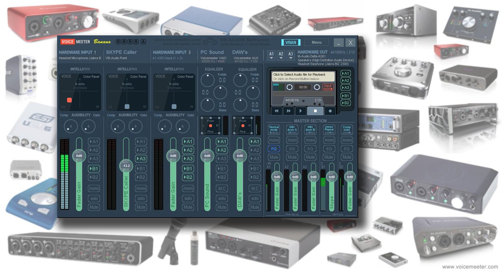Image resolution: width=502 pixels, height=272 pixels.
Task: Click the DAW's fader 0dB knob
Action: [x=240, y=156]
